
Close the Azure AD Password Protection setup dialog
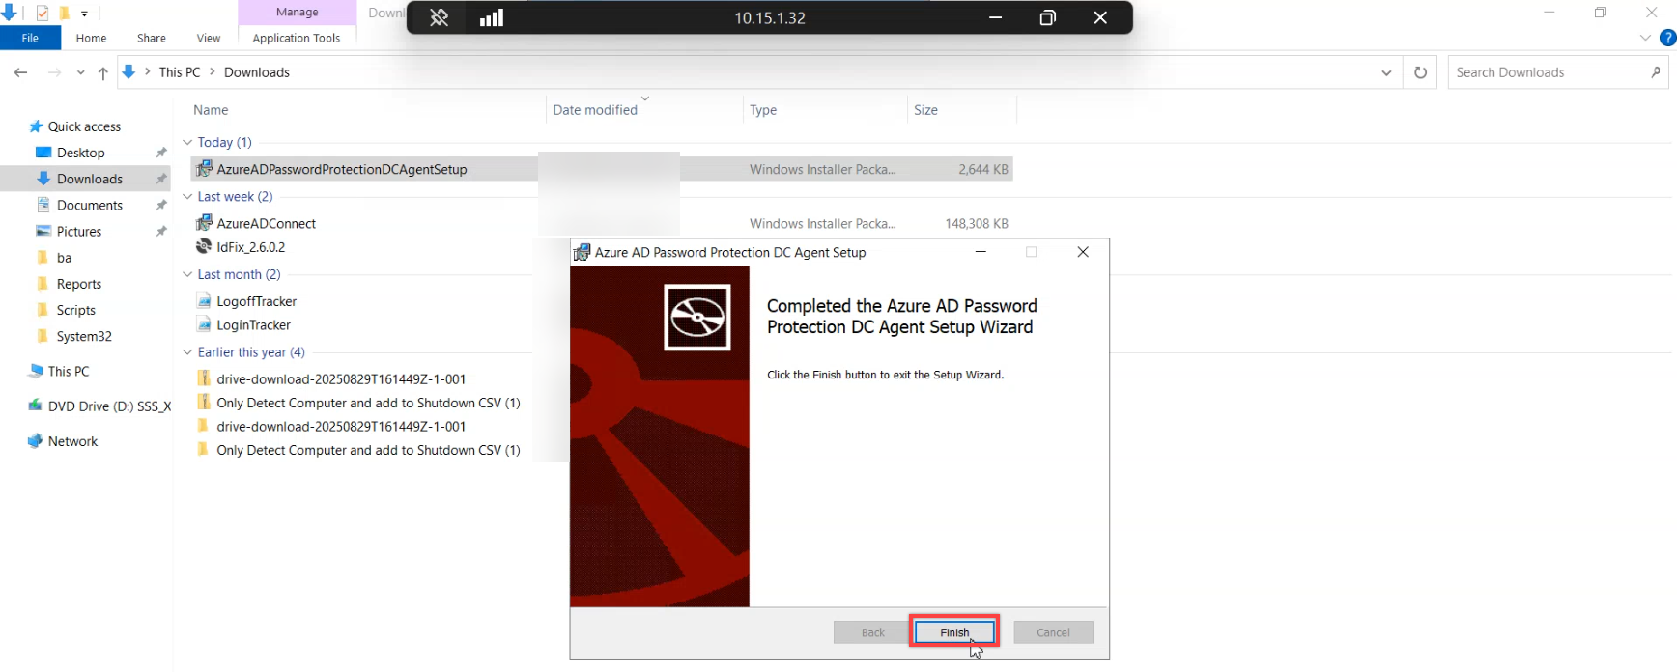[x=1083, y=252]
